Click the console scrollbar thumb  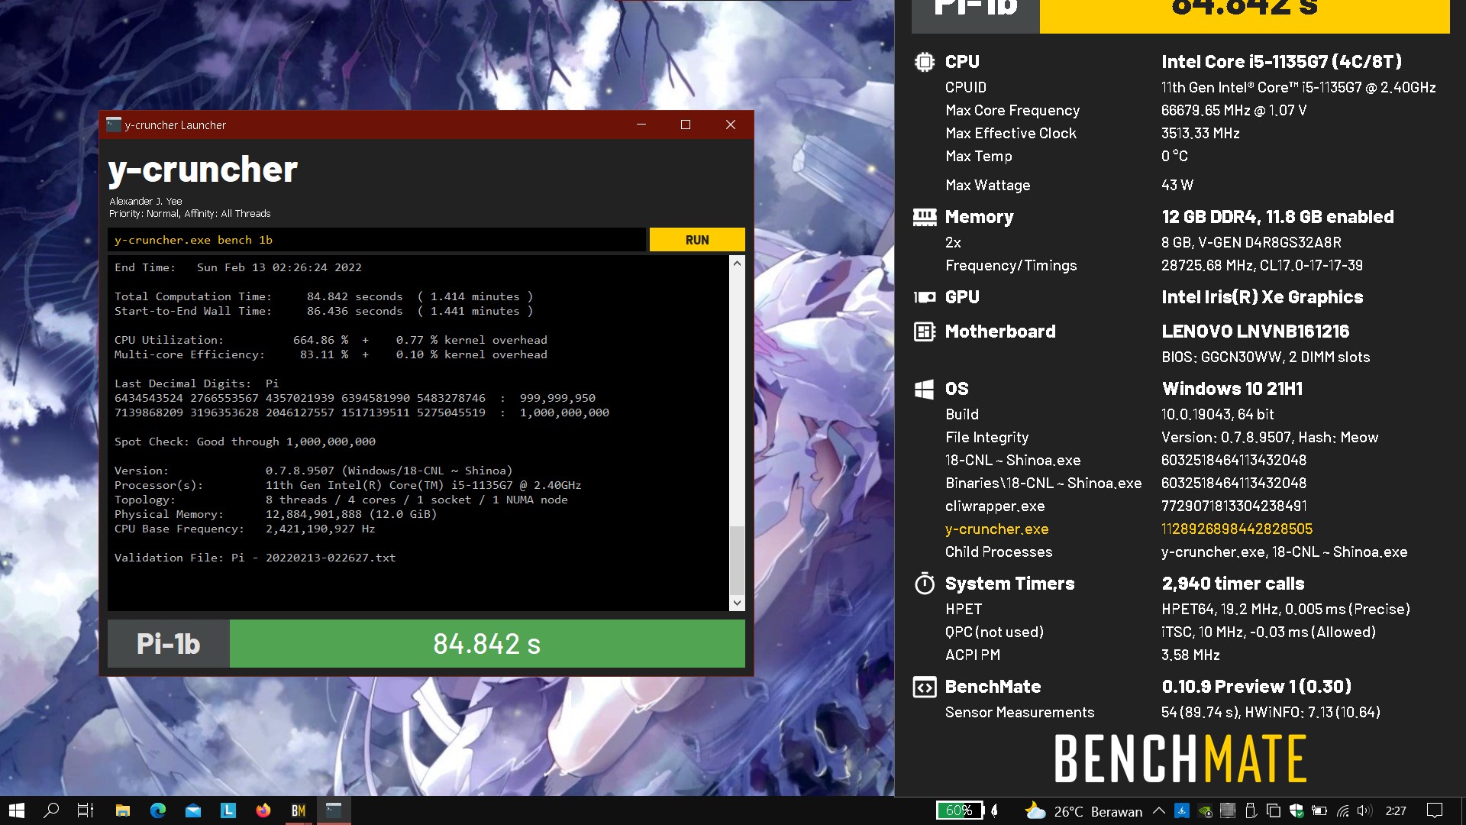click(737, 560)
